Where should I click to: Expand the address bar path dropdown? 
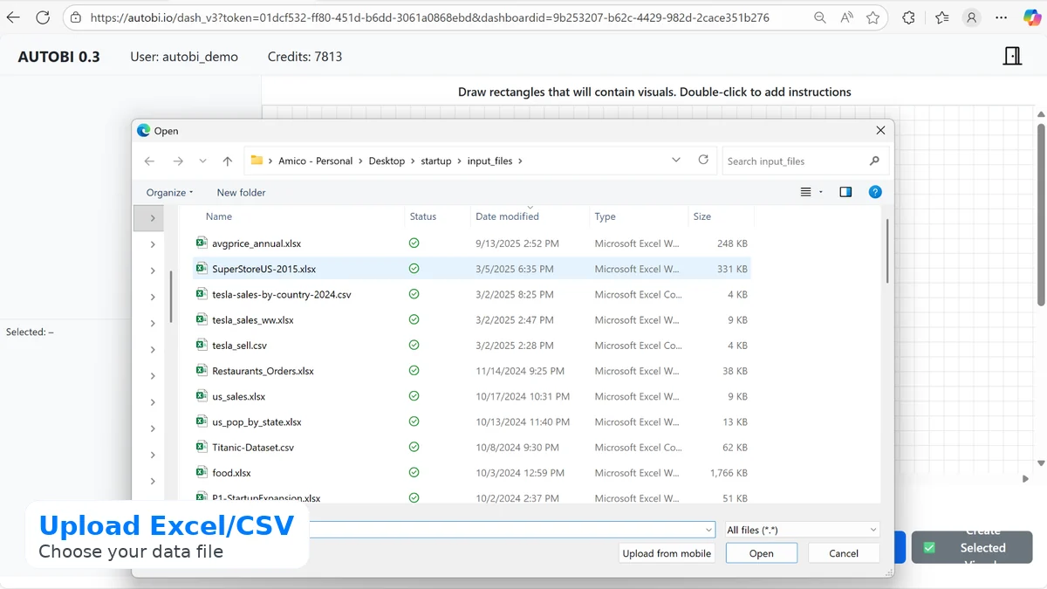point(676,160)
